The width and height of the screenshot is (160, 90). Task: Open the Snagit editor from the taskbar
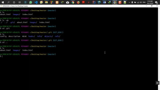(x=120, y=2)
